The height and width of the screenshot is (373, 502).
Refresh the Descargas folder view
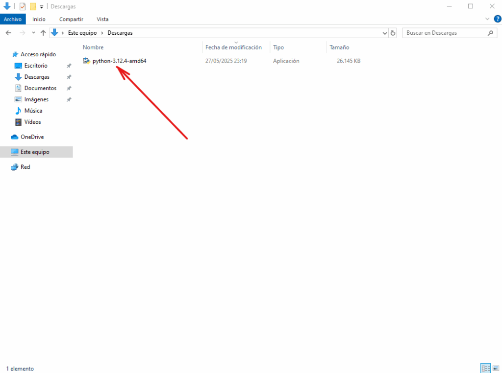coord(393,33)
